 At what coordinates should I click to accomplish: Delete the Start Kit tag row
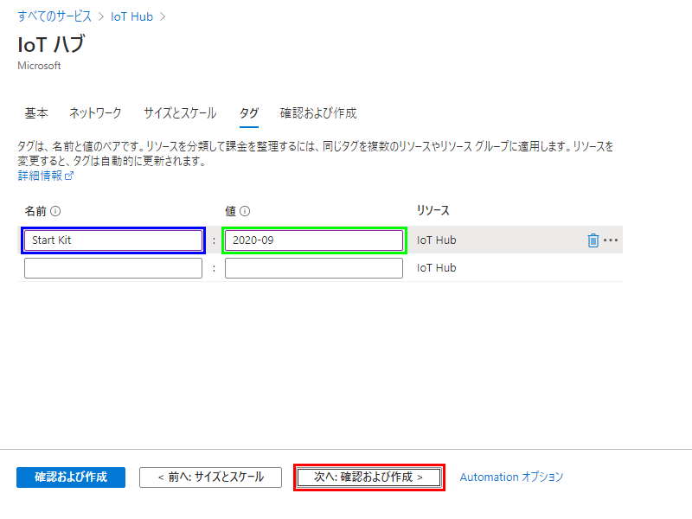[x=593, y=240]
